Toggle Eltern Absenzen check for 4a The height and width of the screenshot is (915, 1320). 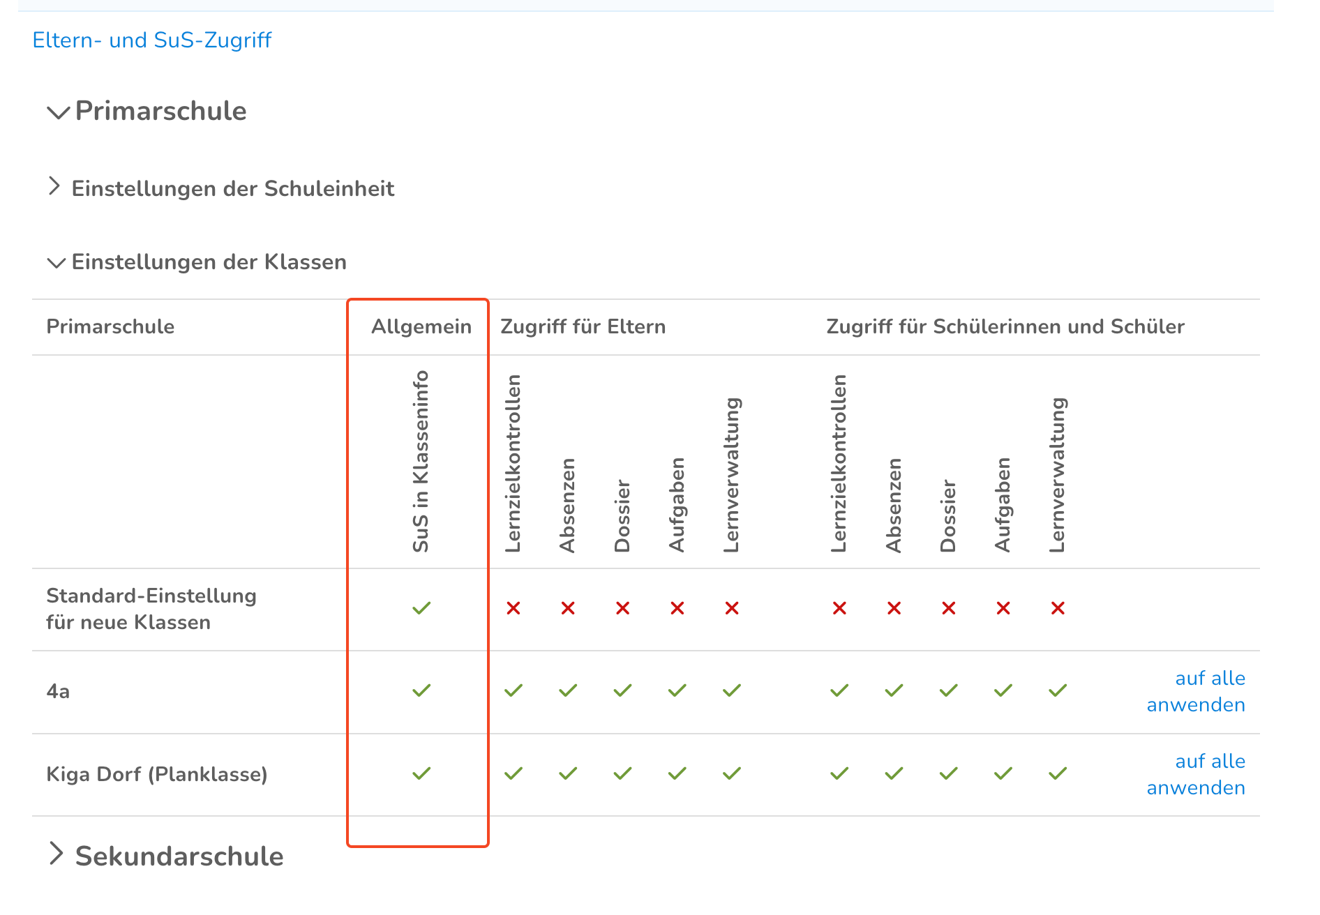[x=568, y=690]
